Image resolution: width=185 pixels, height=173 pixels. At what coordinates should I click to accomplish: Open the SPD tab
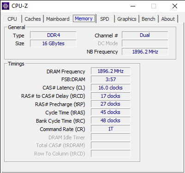point(105,19)
